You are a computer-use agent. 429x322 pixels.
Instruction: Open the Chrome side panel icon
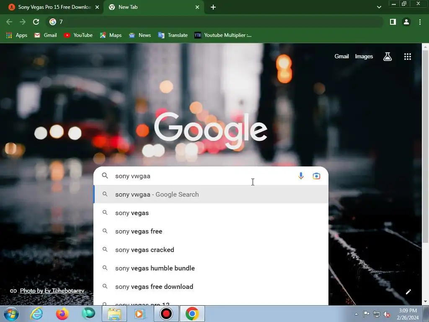tap(393, 22)
